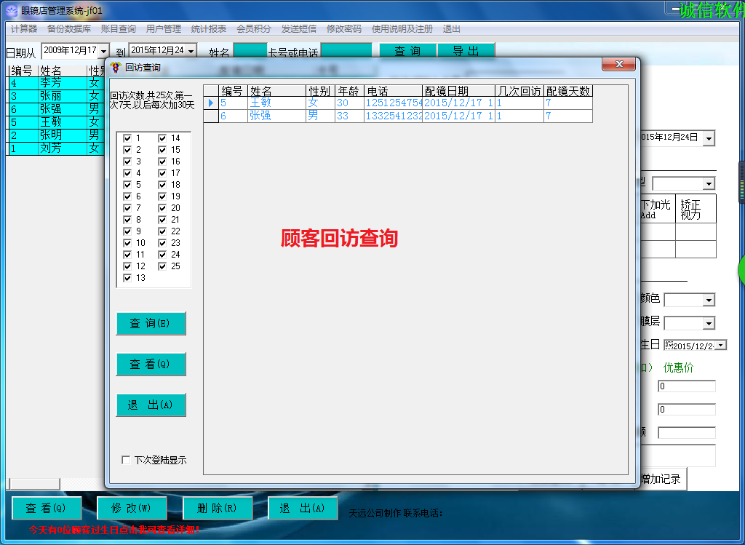Open the 备份数据库 menu

coord(69,29)
